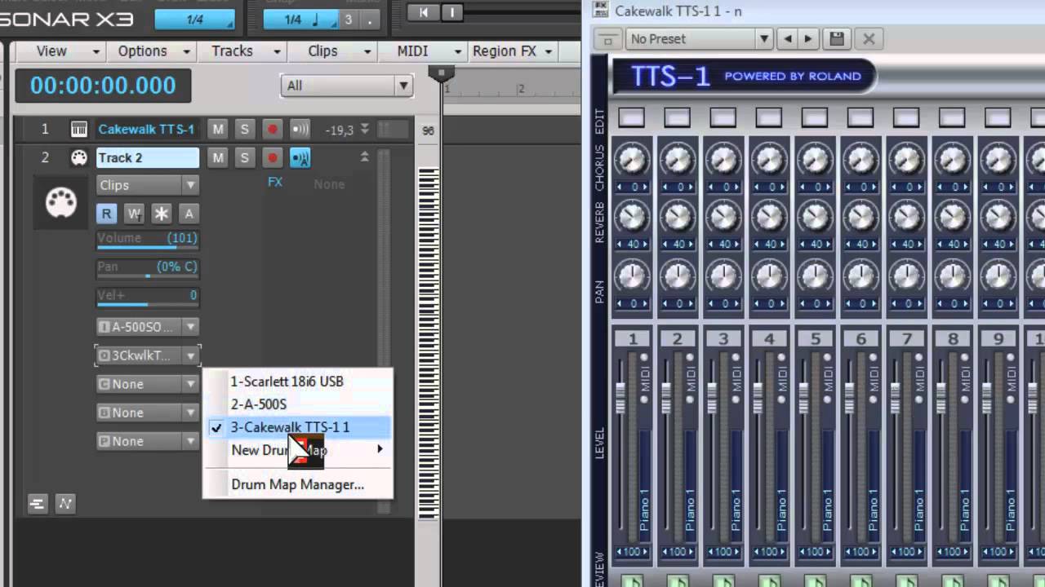Open the EDIT button for TTS-1 channel 3
This screenshot has height=587, width=1045.
tap(723, 118)
